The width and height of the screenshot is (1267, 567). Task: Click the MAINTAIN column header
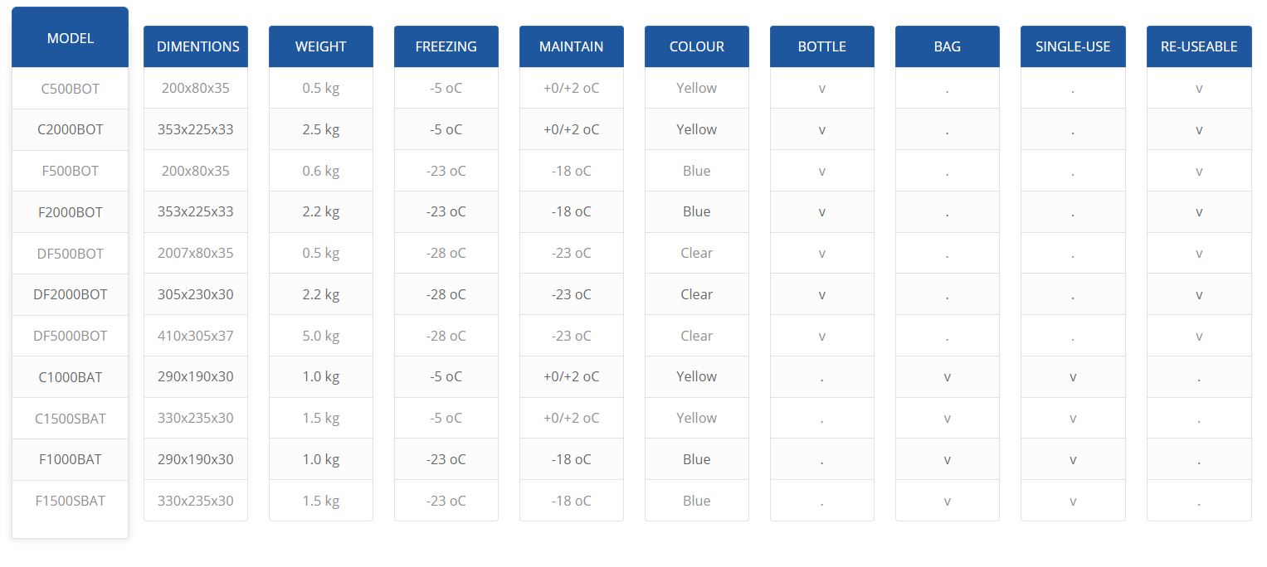pyautogui.click(x=571, y=46)
